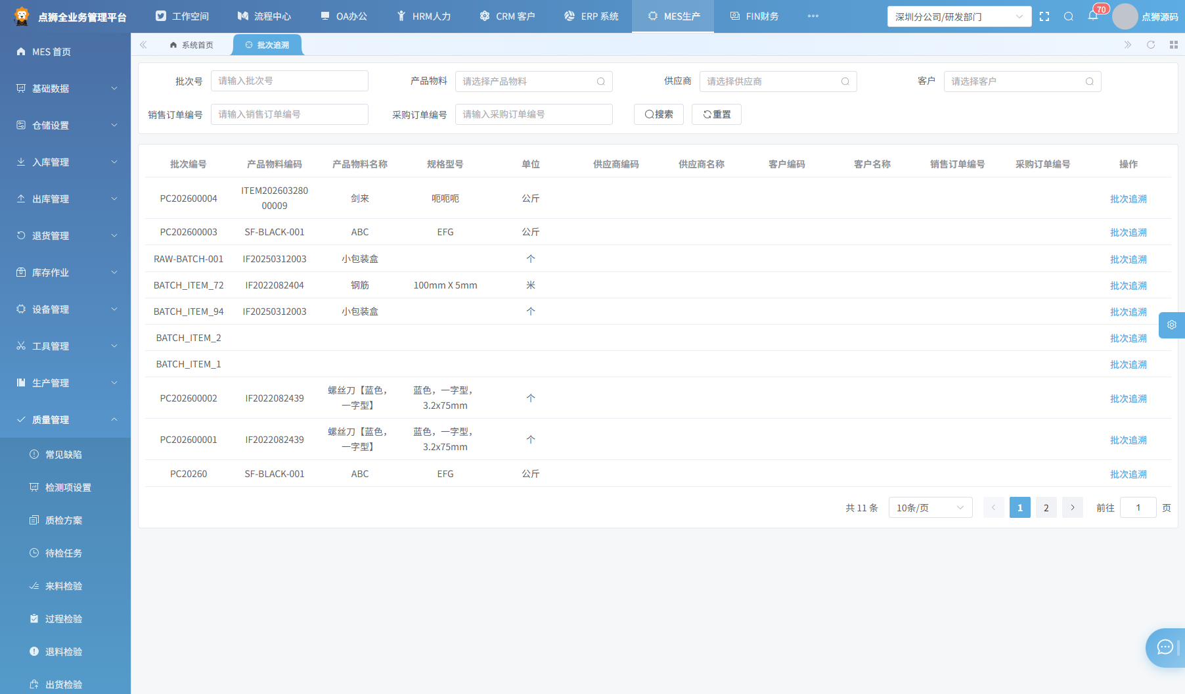
Task: Collapse sidebar with double-left arrow icon
Action: coord(143,45)
